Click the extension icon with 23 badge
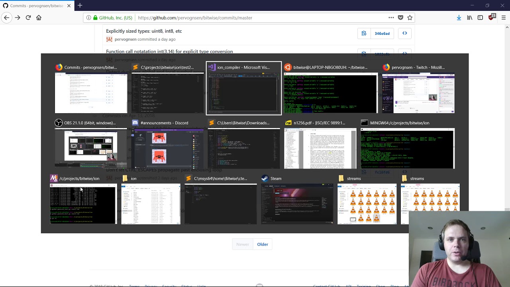Image resolution: width=510 pixels, height=287 pixels. coord(492,17)
